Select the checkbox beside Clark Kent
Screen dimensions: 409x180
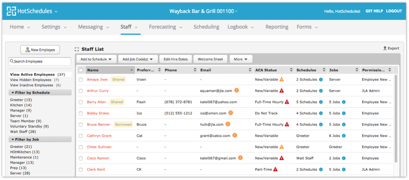click(x=81, y=170)
